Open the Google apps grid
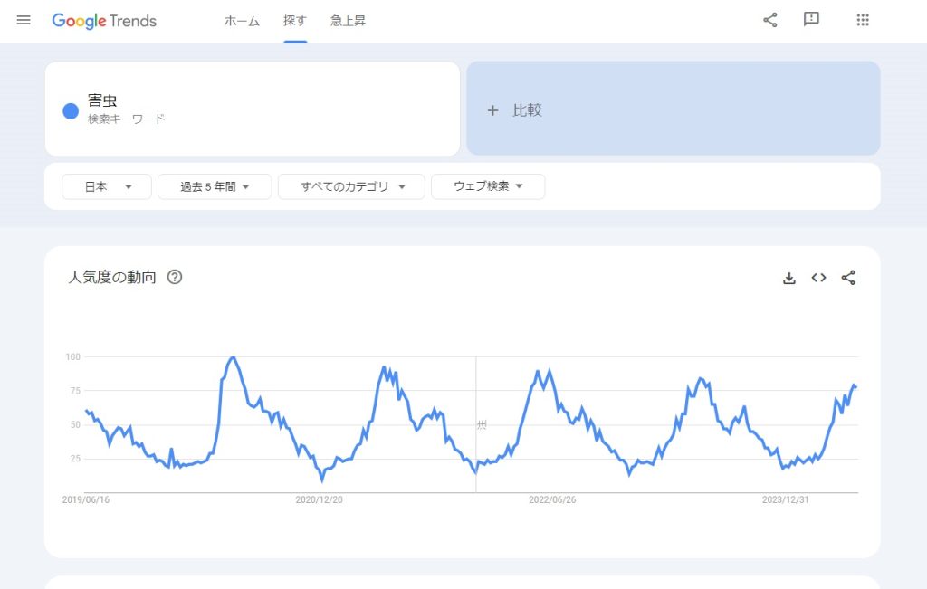Image resolution: width=927 pixels, height=589 pixels. point(863,20)
